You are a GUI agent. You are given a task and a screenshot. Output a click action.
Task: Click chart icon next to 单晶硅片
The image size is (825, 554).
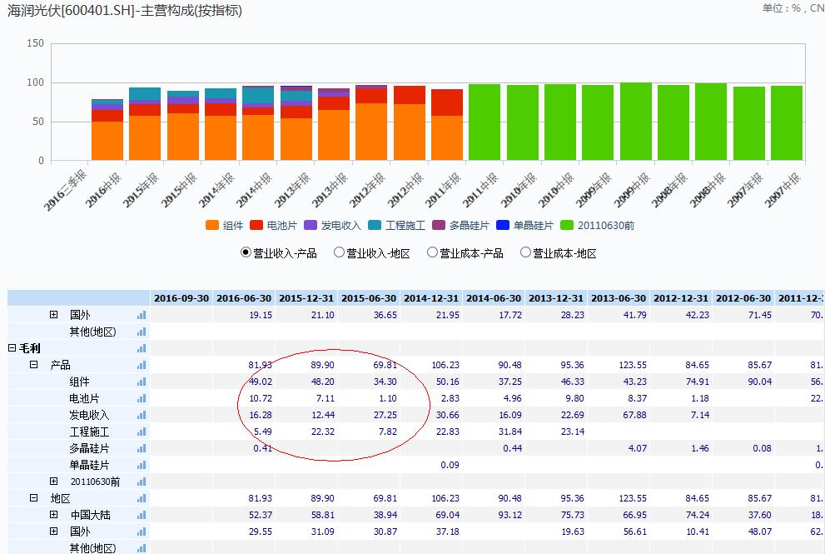click(x=142, y=465)
